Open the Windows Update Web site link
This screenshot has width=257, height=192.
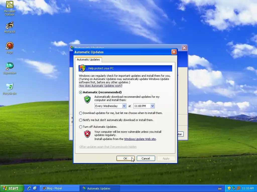(x=140, y=139)
